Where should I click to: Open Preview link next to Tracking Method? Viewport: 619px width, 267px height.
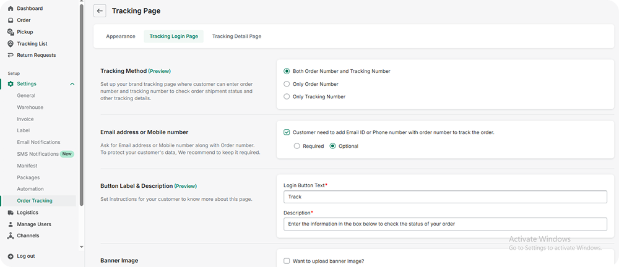pyautogui.click(x=160, y=71)
